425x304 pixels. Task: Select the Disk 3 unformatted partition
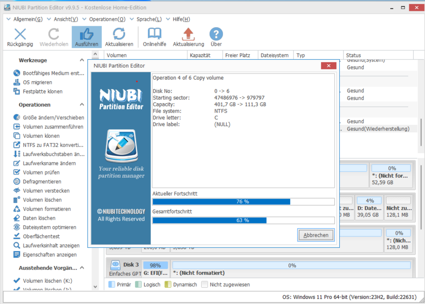point(292,269)
